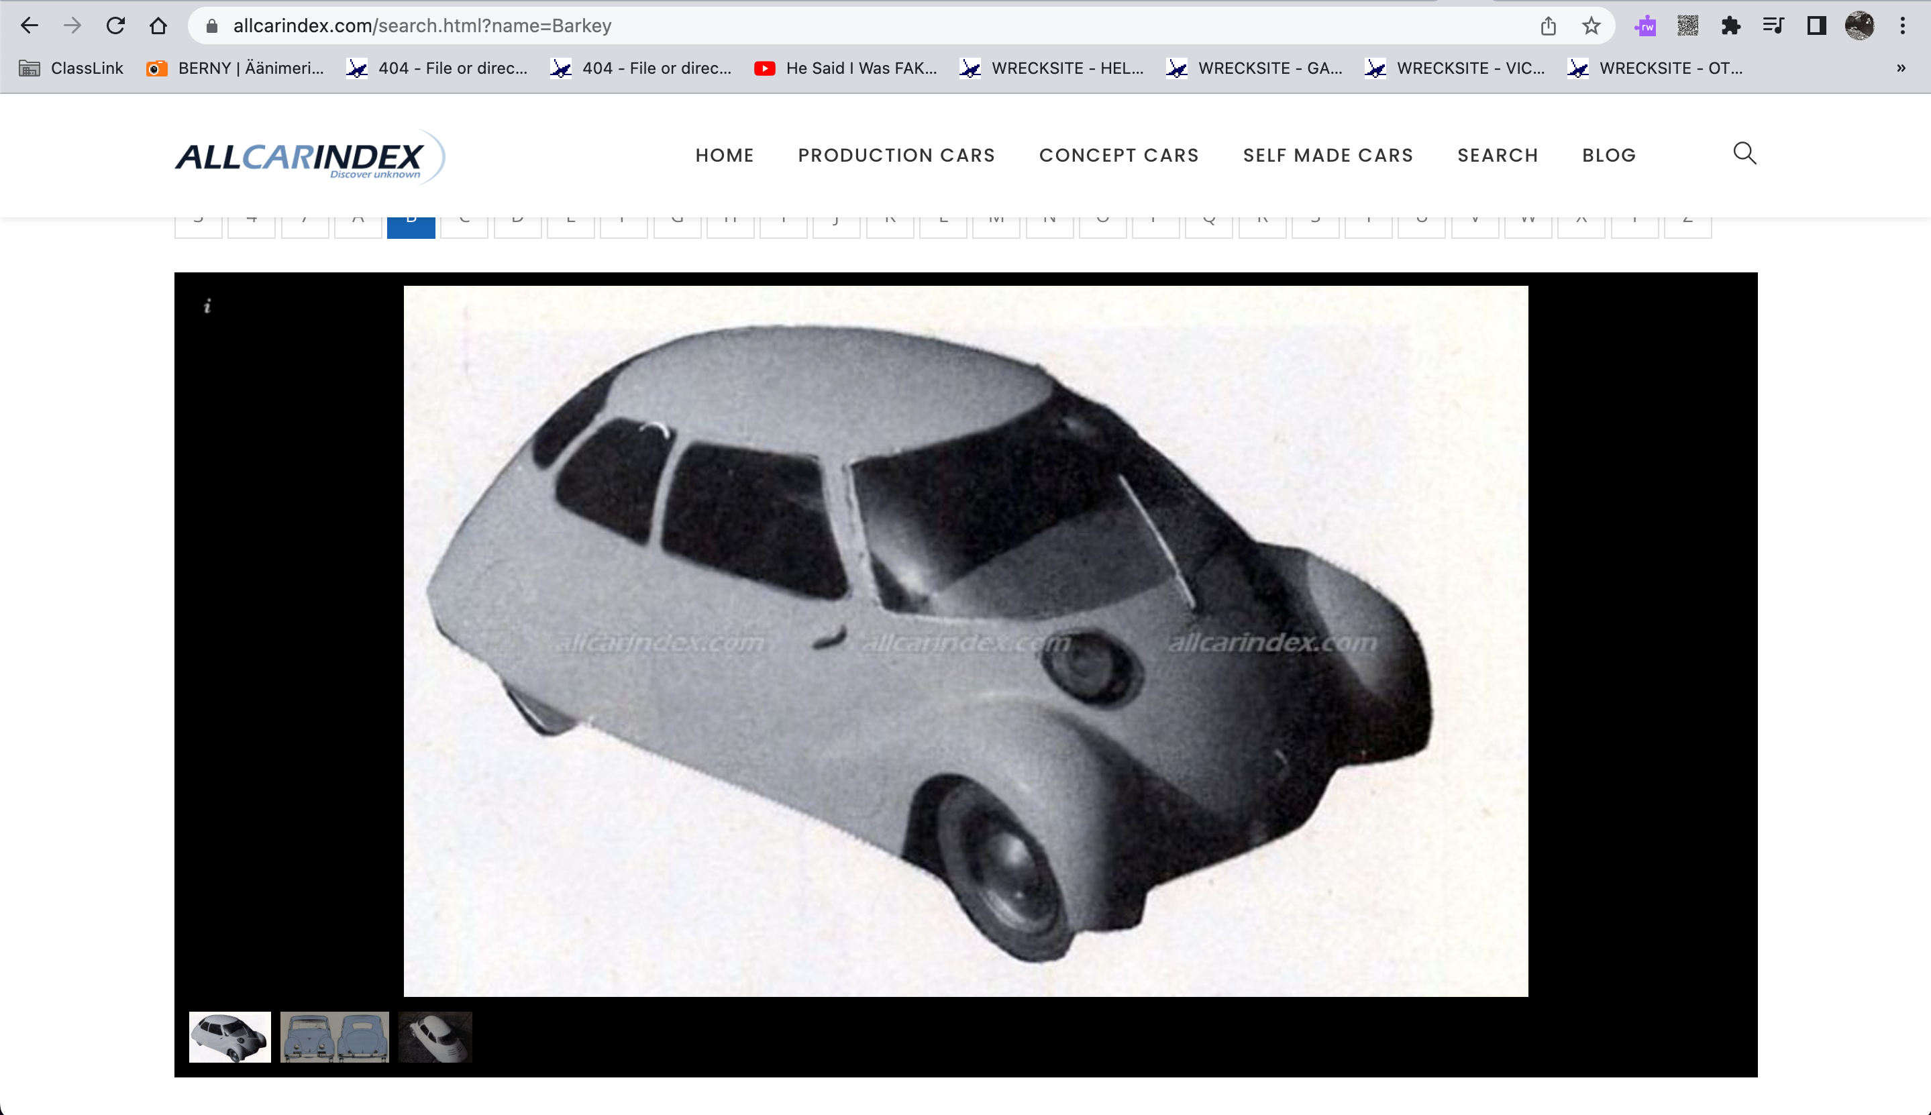Viewport: 1931px width, 1115px height.
Task: Click the share page icon in the address bar
Action: (x=1548, y=26)
